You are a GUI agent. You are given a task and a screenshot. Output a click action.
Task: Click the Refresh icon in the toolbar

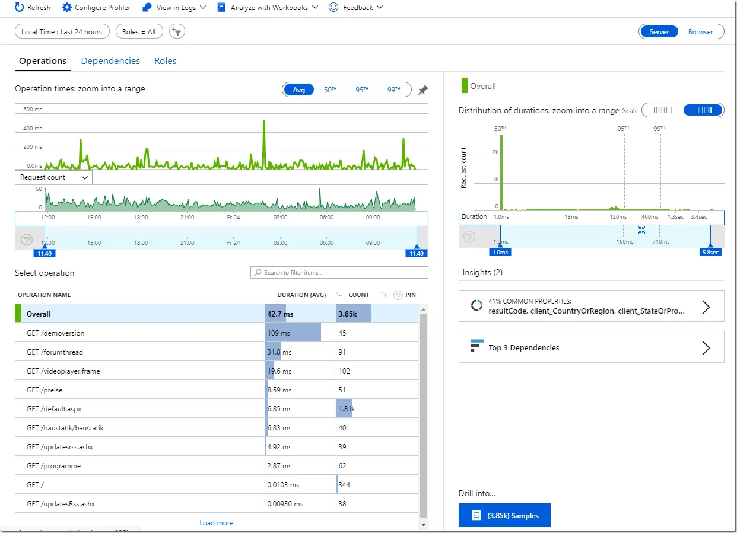[20, 8]
